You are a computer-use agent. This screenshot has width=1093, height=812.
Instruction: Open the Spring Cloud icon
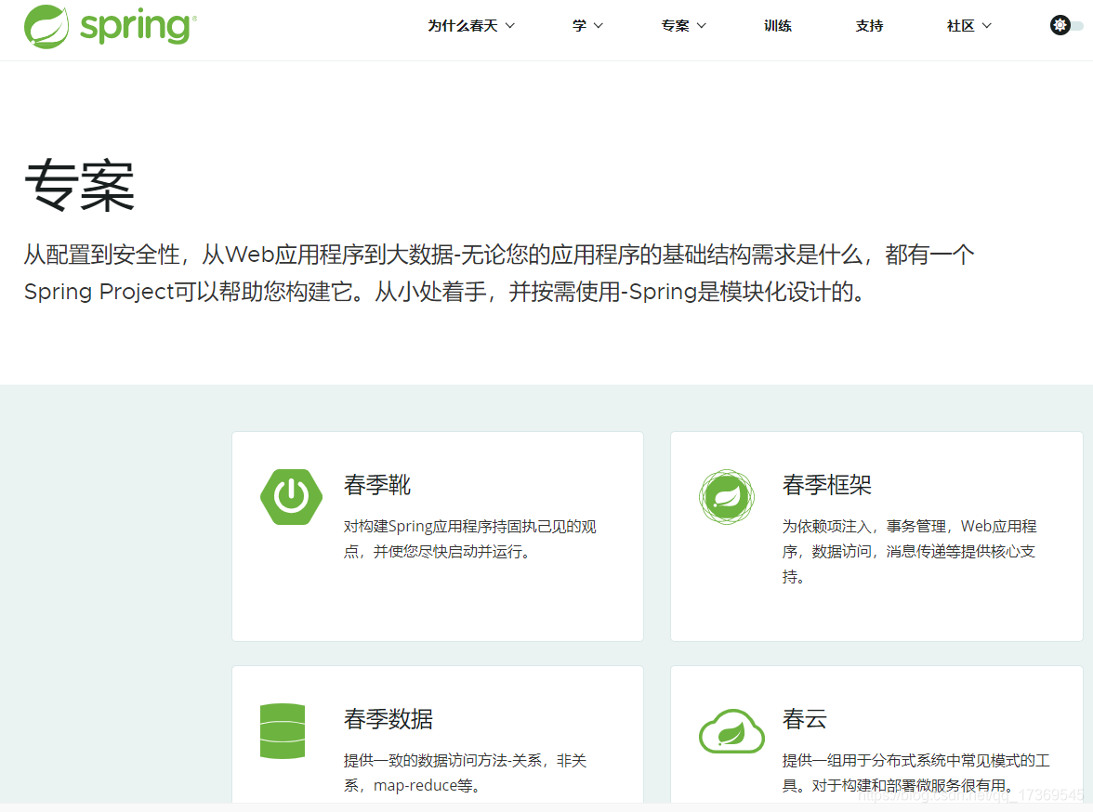click(732, 731)
